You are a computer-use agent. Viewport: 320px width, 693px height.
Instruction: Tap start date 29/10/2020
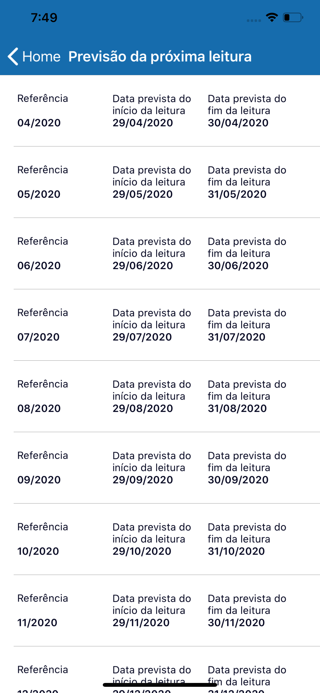[x=142, y=551]
